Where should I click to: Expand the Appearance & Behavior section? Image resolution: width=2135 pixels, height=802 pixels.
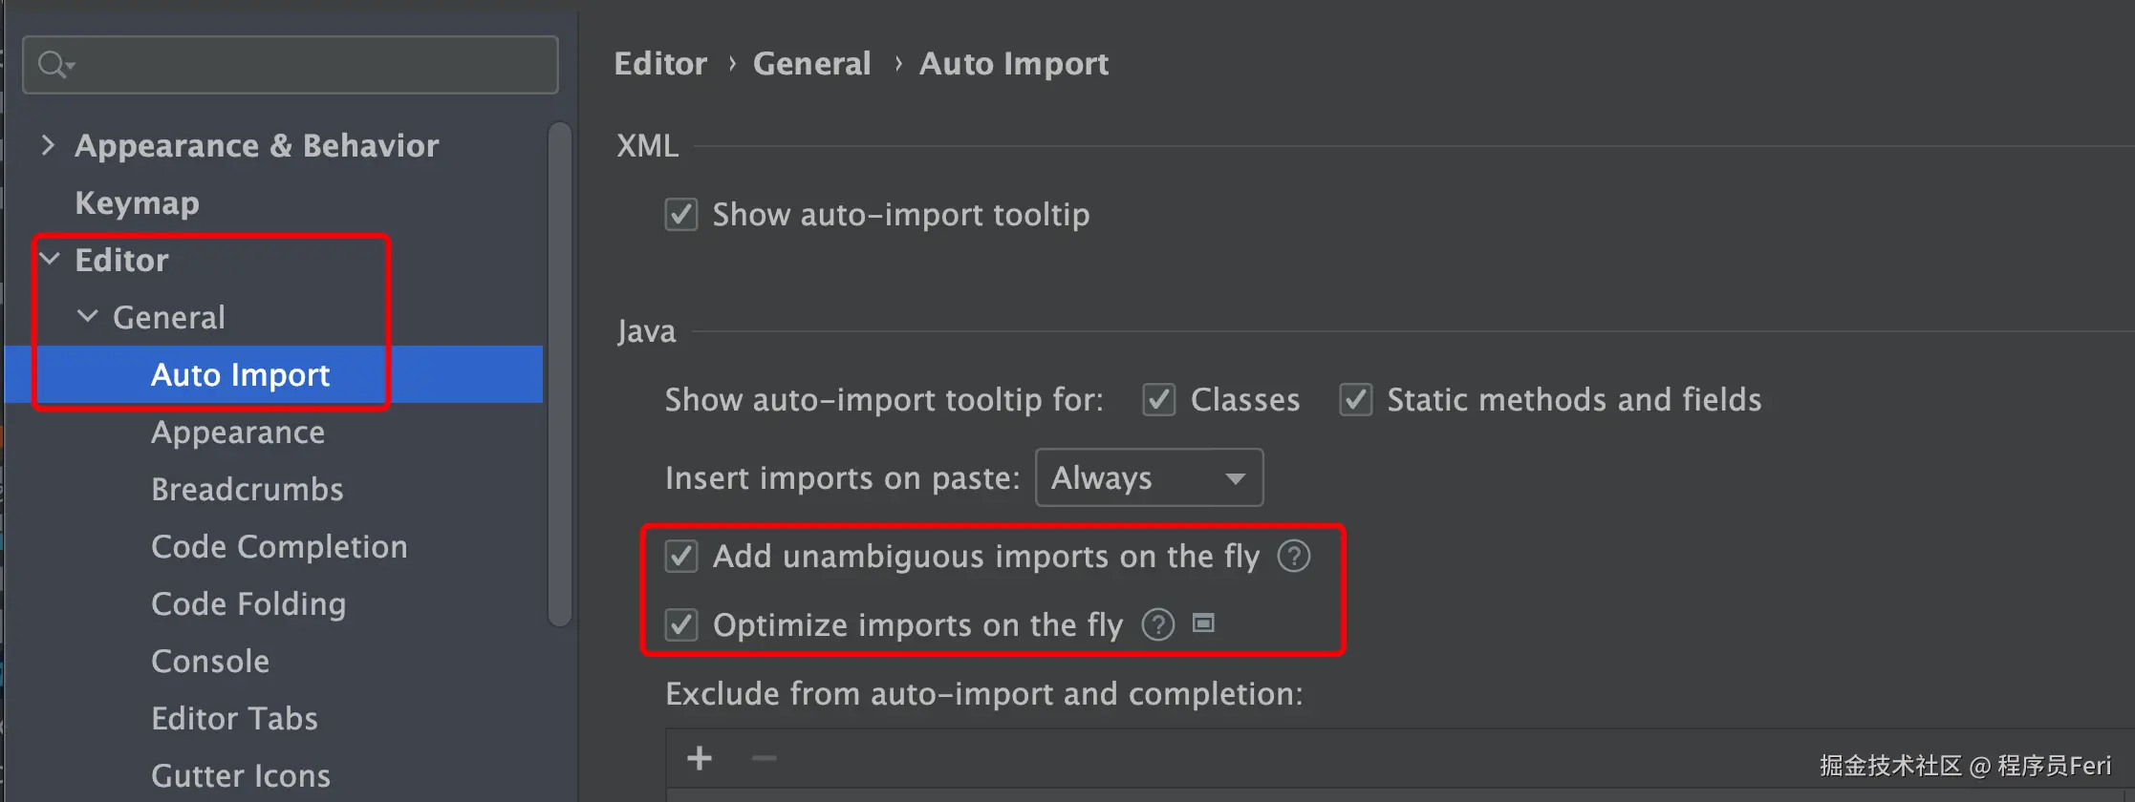(x=48, y=145)
